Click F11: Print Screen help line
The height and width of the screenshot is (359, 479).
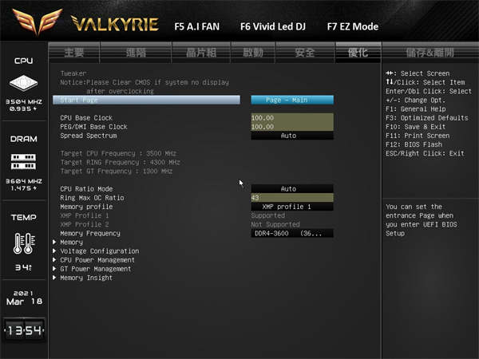418,136
